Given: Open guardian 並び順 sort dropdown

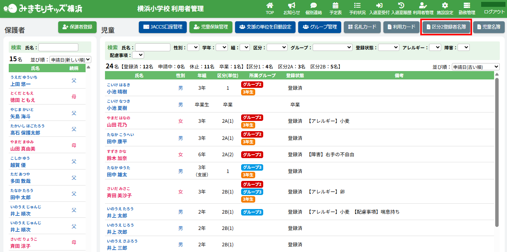Looking at the screenshot, I should tap(70, 60).
